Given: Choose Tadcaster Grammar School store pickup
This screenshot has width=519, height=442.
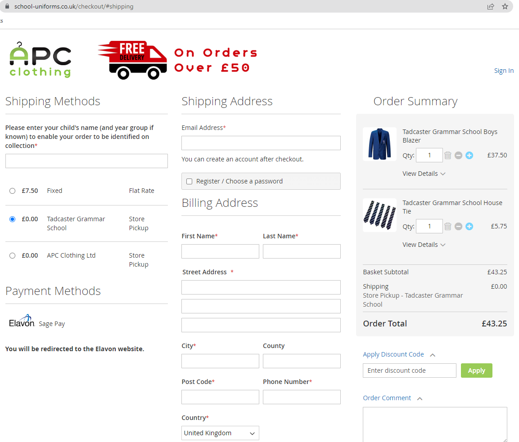Looking at the screenshot, I should pyautogui.click(x=12, y=219).
